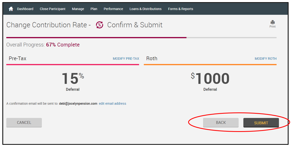The height and width of the screenshot is (148, 292).
Task: Click the 15% Pre-Tax deferral value
Action: pyautogui.click(x=72, y=79)
